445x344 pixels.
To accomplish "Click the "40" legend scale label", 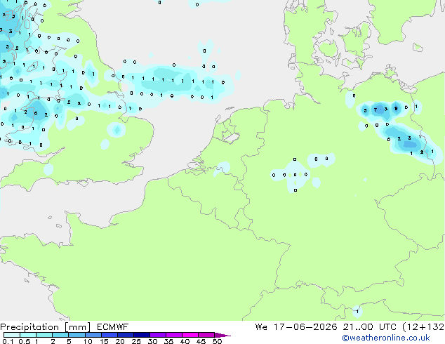I will 185,341.
